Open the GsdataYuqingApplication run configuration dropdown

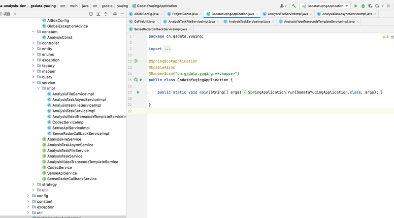pos(325,6)
